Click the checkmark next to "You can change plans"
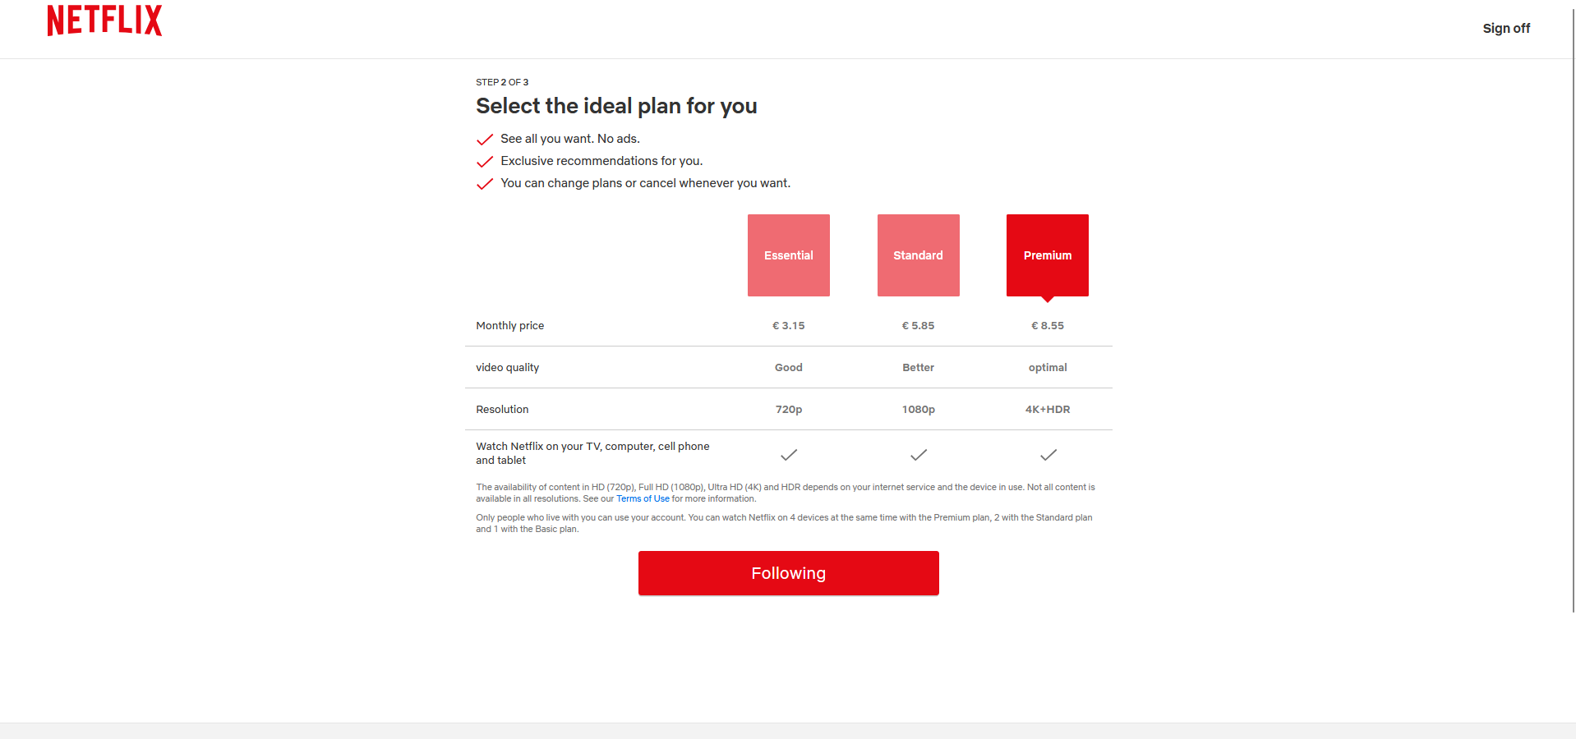Viewport: 1576px width, 739px height. point(485,184)
